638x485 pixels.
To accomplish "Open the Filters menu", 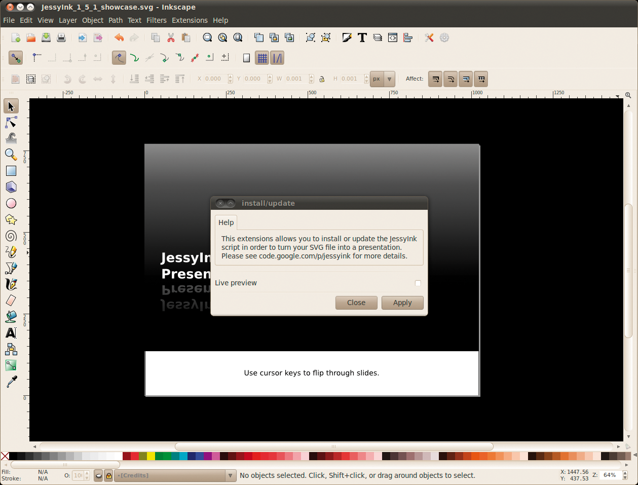I will coord(157,20).
